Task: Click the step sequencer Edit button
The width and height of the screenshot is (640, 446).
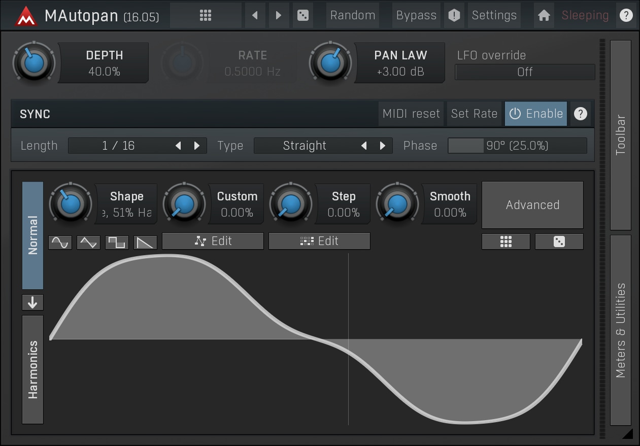Action: 319,241
